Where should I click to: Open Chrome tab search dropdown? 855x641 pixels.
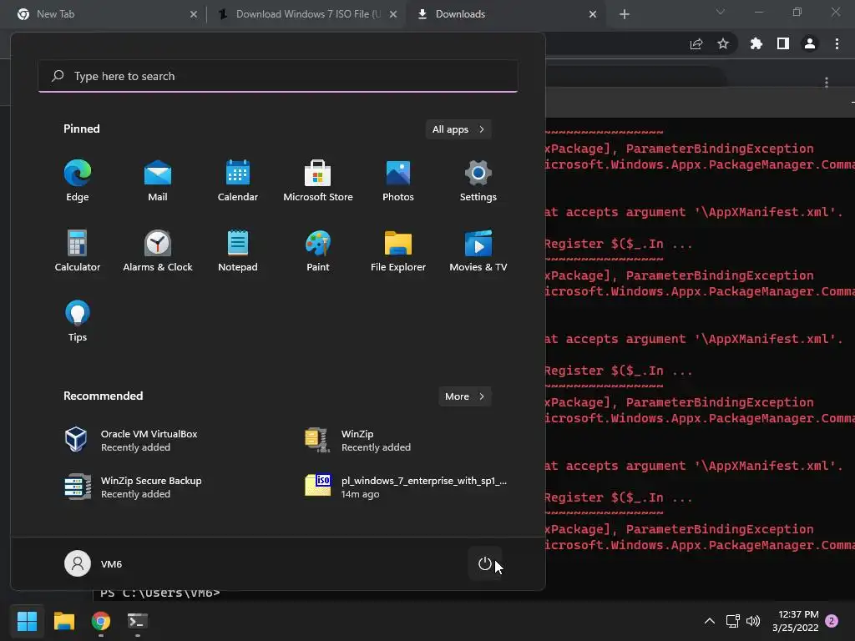721,12
